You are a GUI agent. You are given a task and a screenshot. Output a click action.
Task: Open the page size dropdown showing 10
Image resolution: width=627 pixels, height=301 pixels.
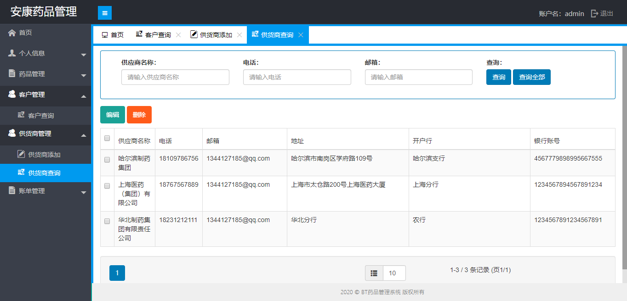point(394,273)
